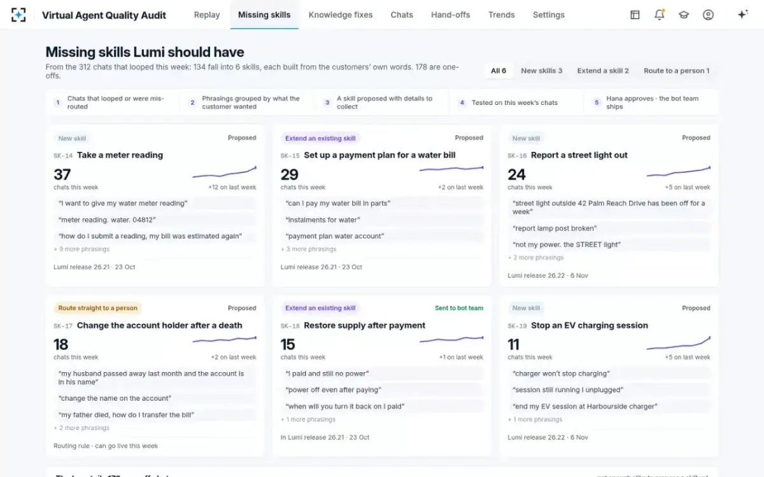Switch to the Replay tab
This screenshot has width=764, height=477.
coord(207,15)
